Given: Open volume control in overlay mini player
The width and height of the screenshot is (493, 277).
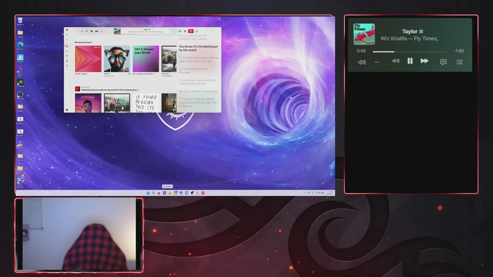Looking at the screenshot, I should point(362,62).
